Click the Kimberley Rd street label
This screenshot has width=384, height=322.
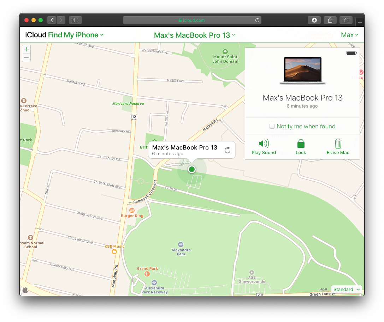[x=110, y=158]
